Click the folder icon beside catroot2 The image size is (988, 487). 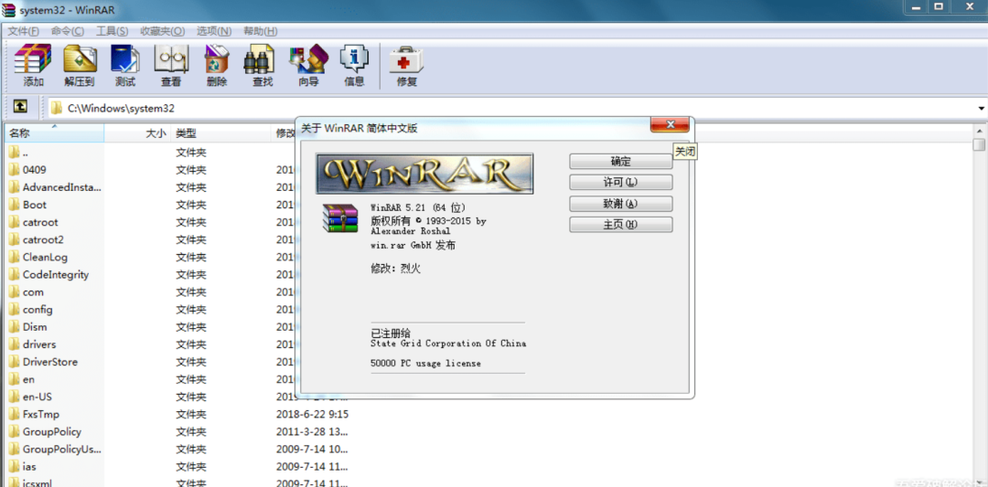click(14, 239)
